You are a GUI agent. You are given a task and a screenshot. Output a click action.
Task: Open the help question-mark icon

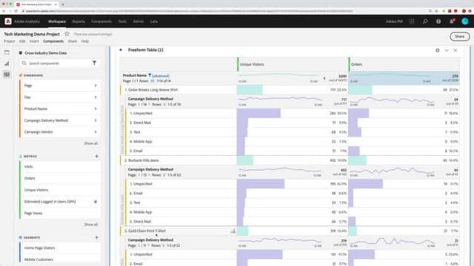tap(439, 21)
